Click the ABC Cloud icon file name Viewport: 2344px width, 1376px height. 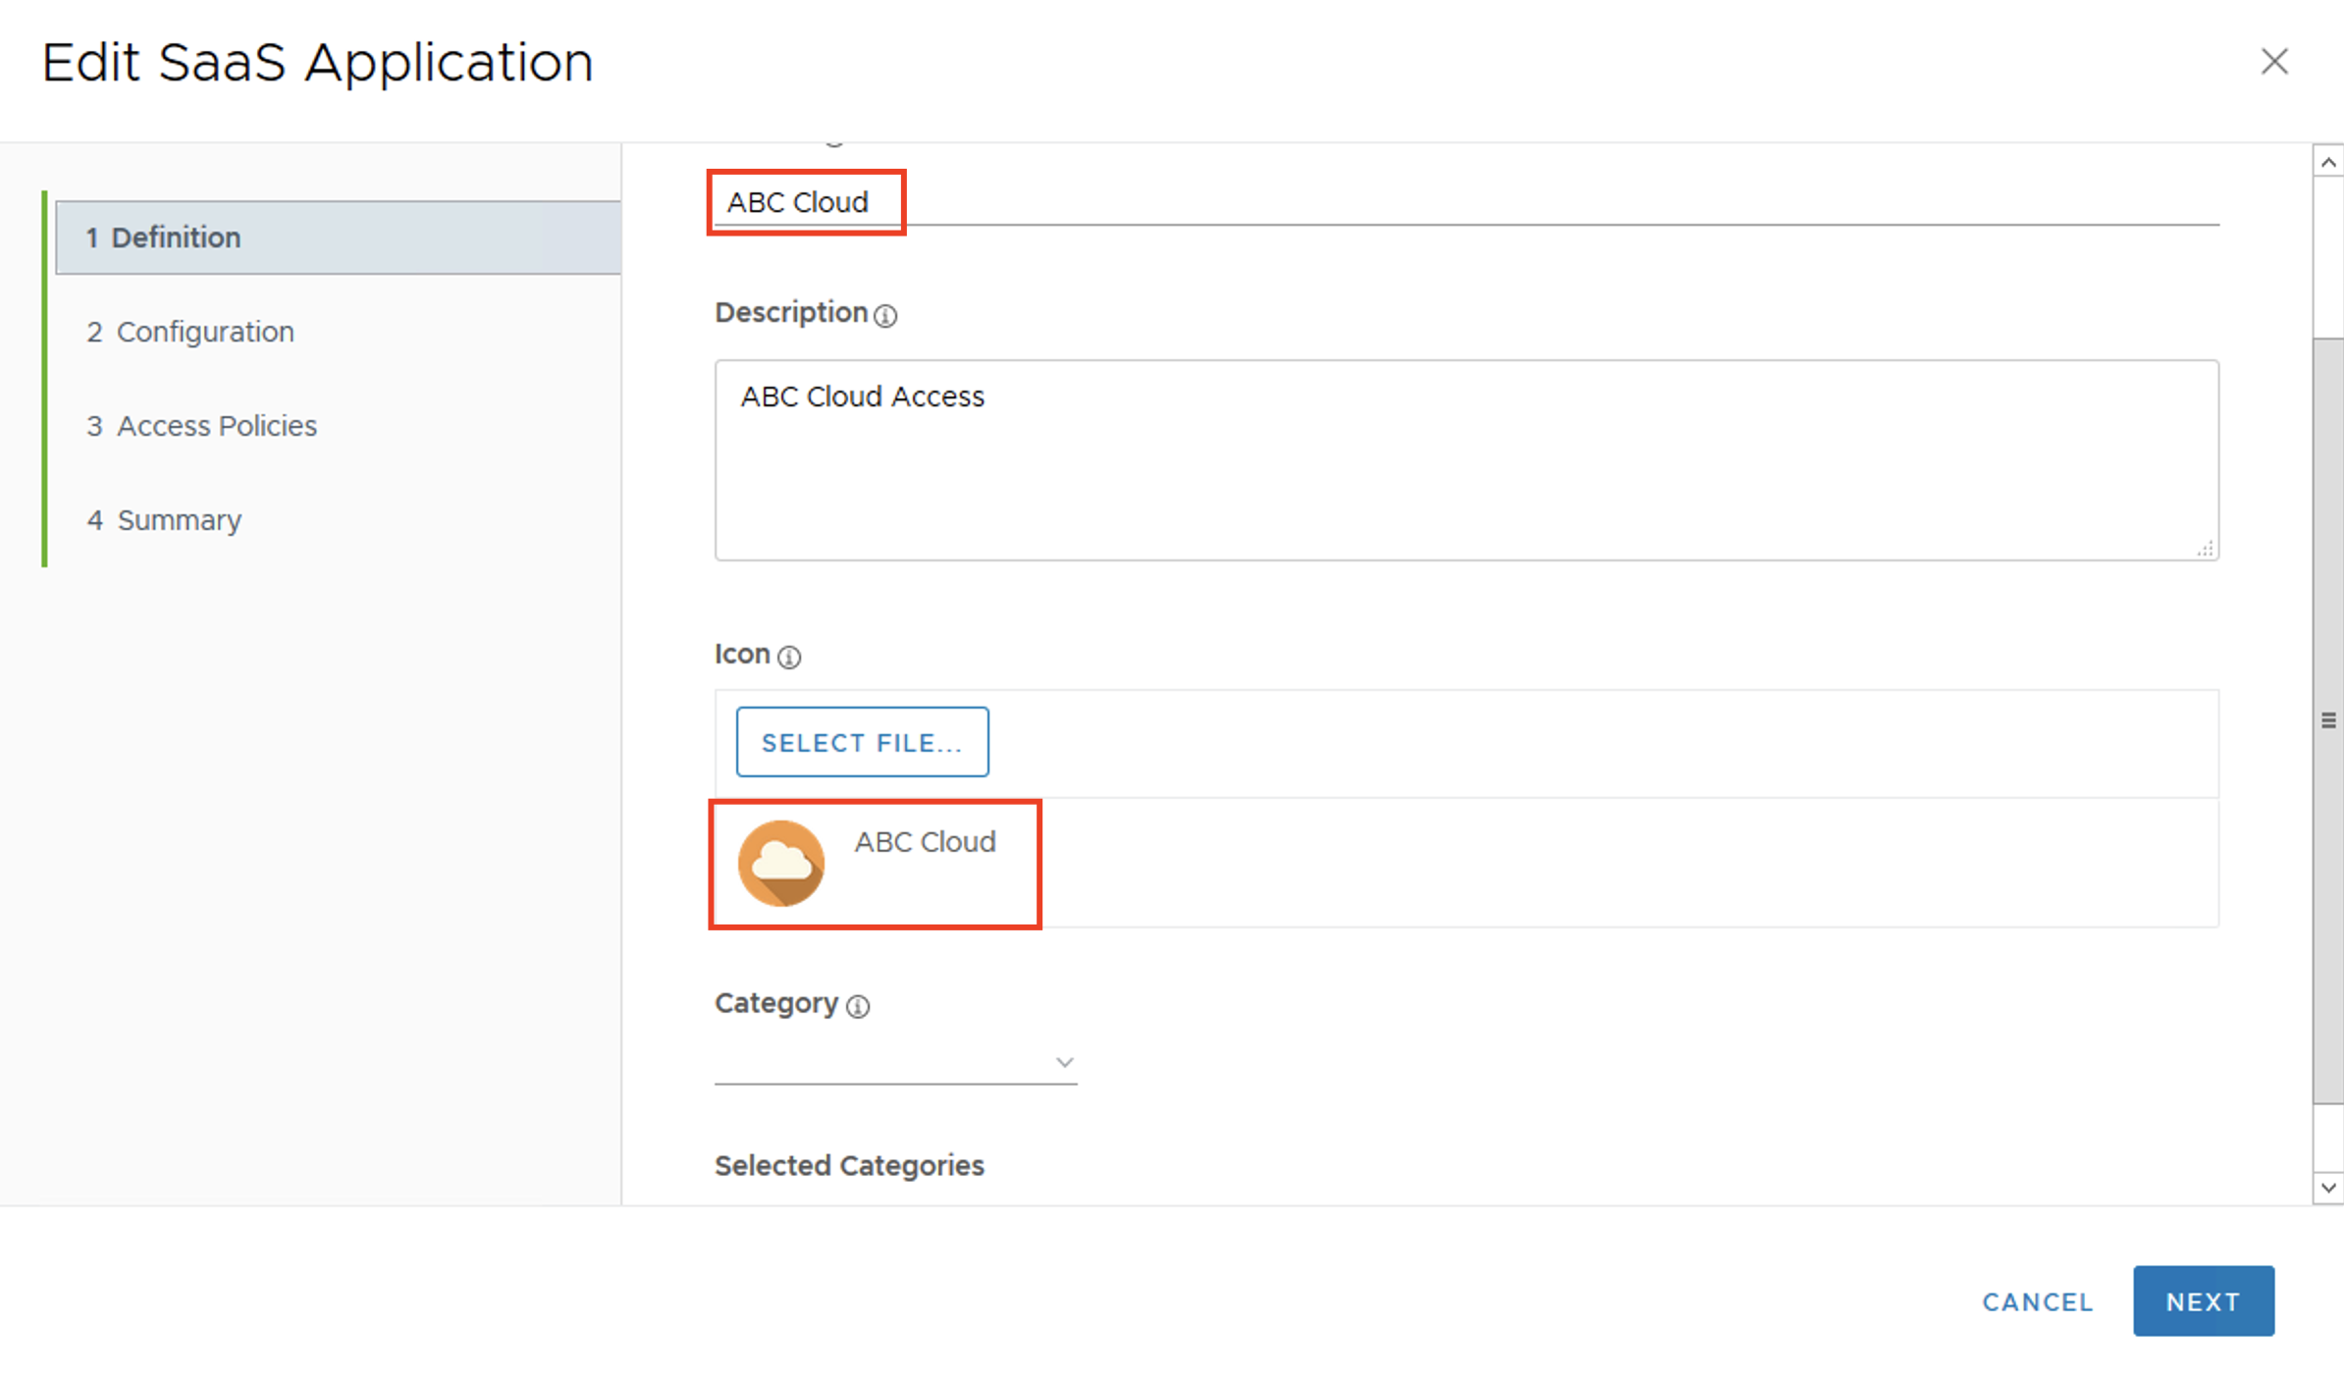click(925, 842)
